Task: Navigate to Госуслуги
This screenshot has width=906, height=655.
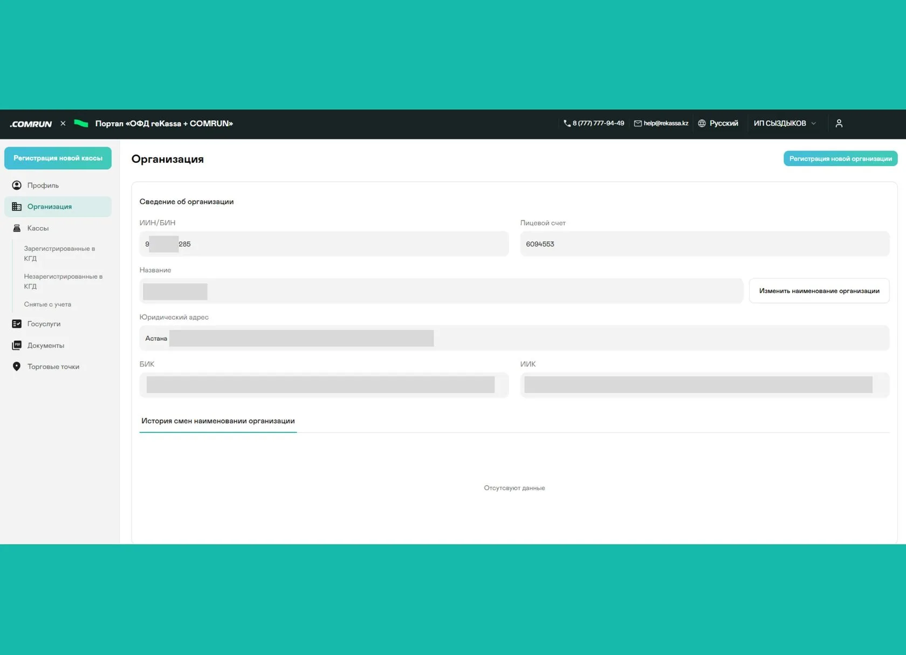Action: (x=58, y=324)
